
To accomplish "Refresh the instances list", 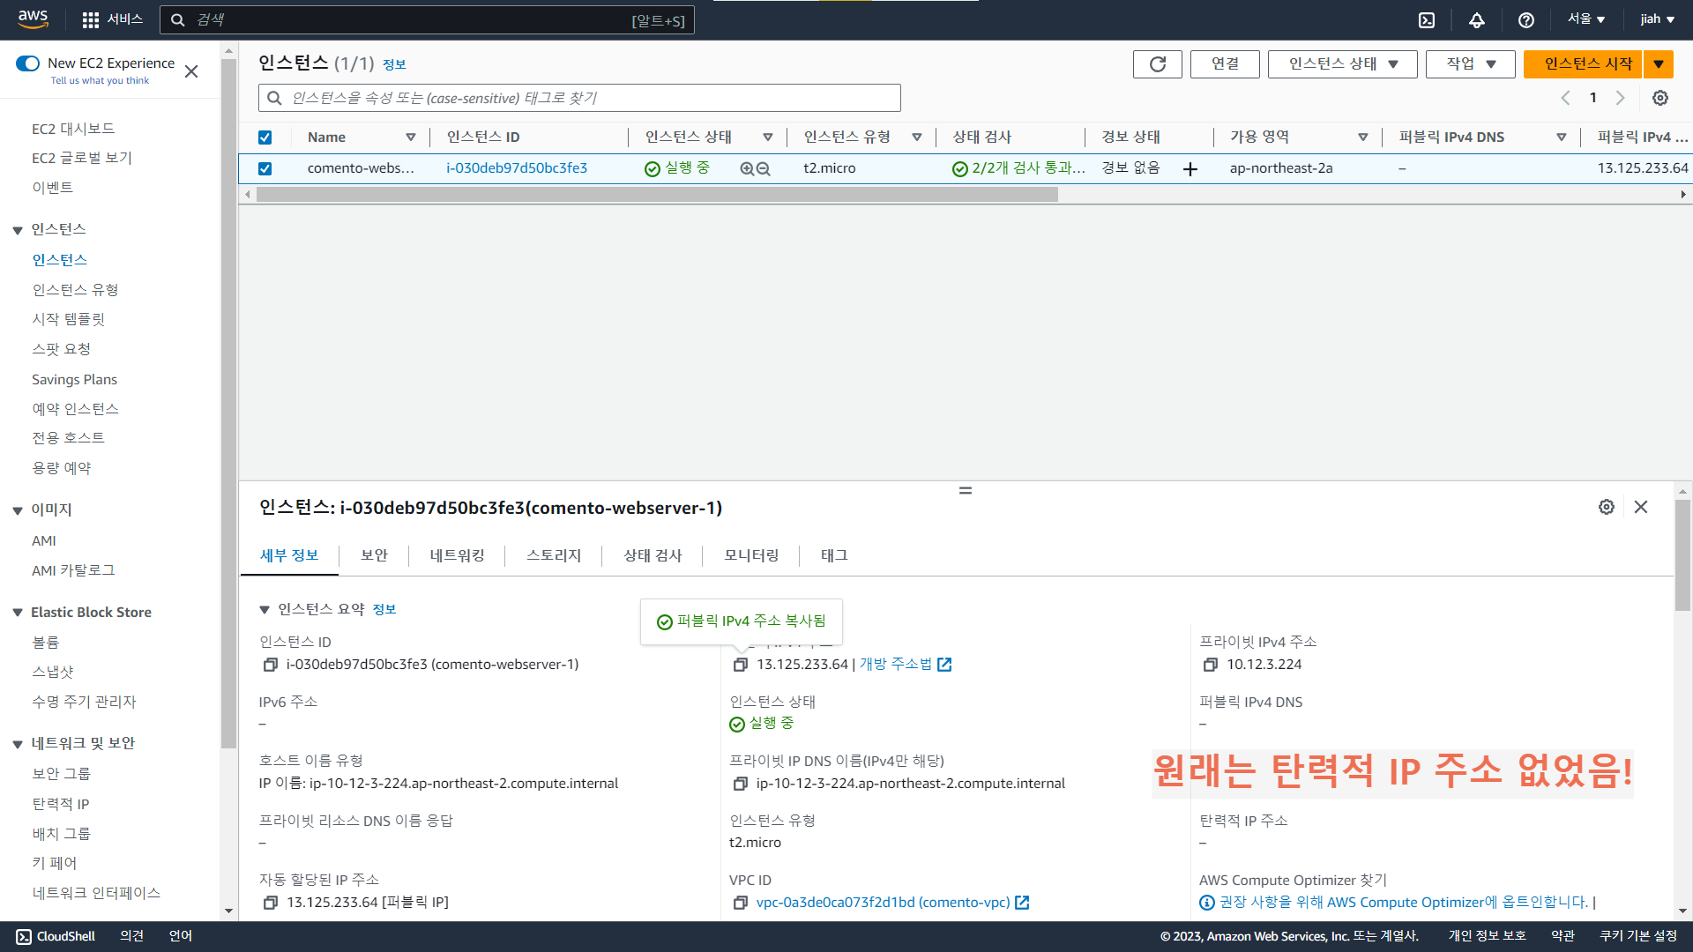I will [x=1158, y=63].
